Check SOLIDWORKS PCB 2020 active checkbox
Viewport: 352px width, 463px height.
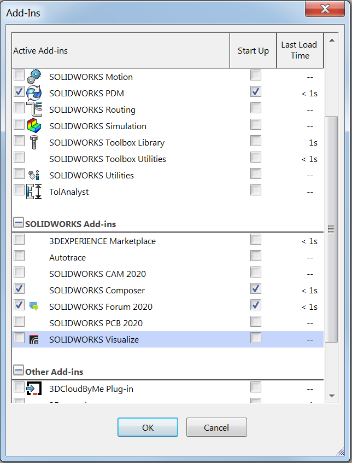19,321
